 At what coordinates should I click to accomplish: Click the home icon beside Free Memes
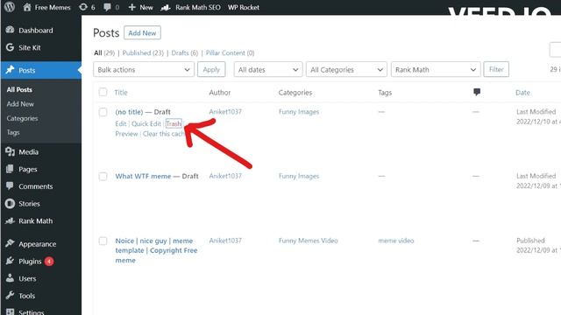pos(27,7)
